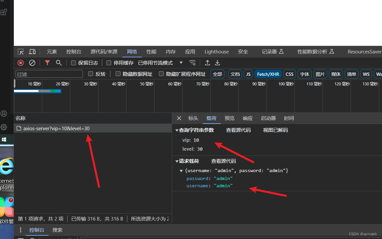382x239 pixels.
Task: Show the Preview tab (预览)
Action: (x=229, y=118)
